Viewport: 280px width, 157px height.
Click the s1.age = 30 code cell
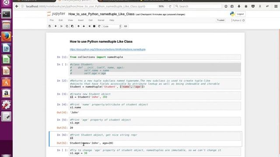point(155,152)
